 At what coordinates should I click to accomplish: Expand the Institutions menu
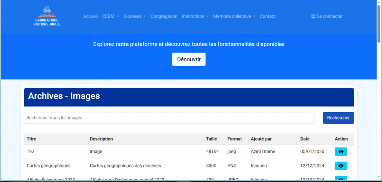point(195,16)
